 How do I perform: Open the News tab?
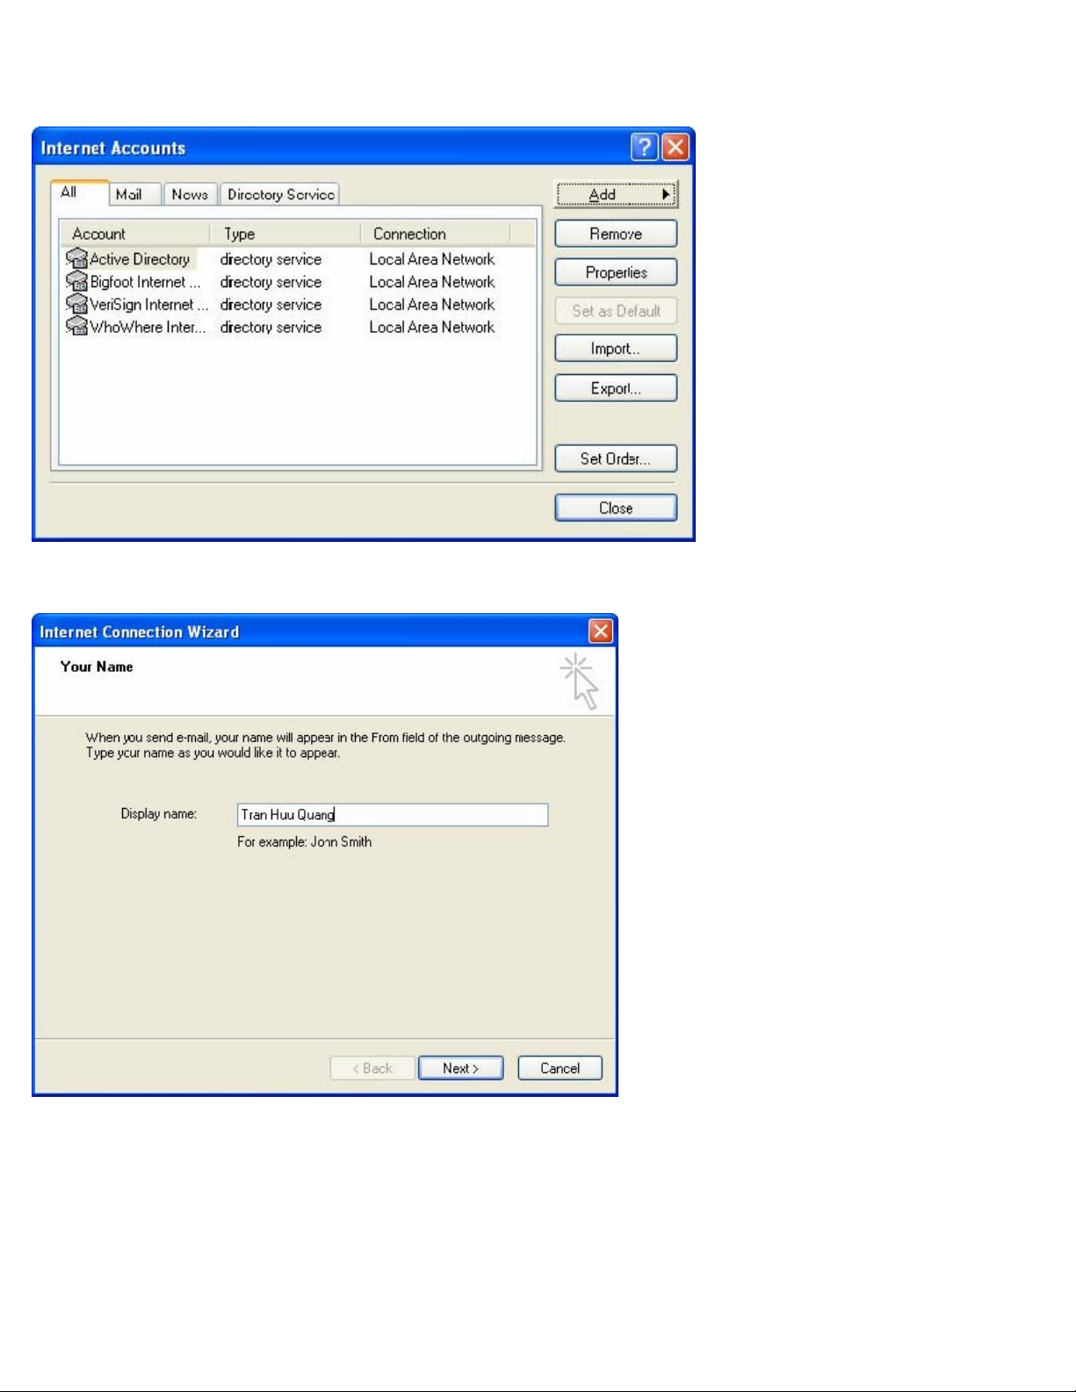tap(190, 195)
